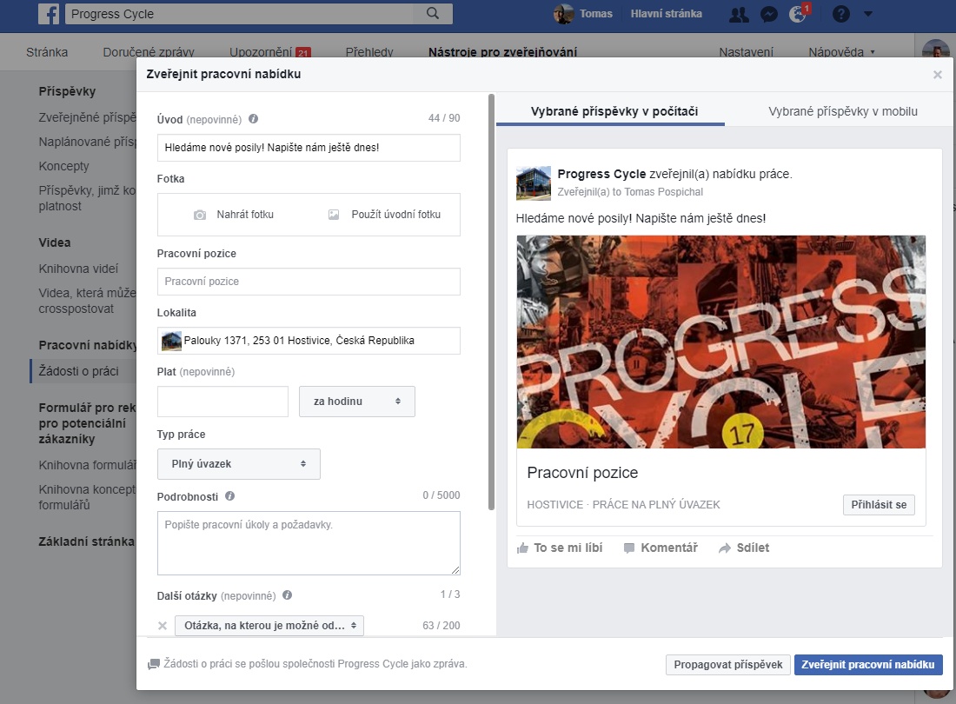Image resolution: width=956 pixels, height=704 pixels.
Task: Close the Zveřejnit pracovní nabídku dialog
Action: coord(938,75)
